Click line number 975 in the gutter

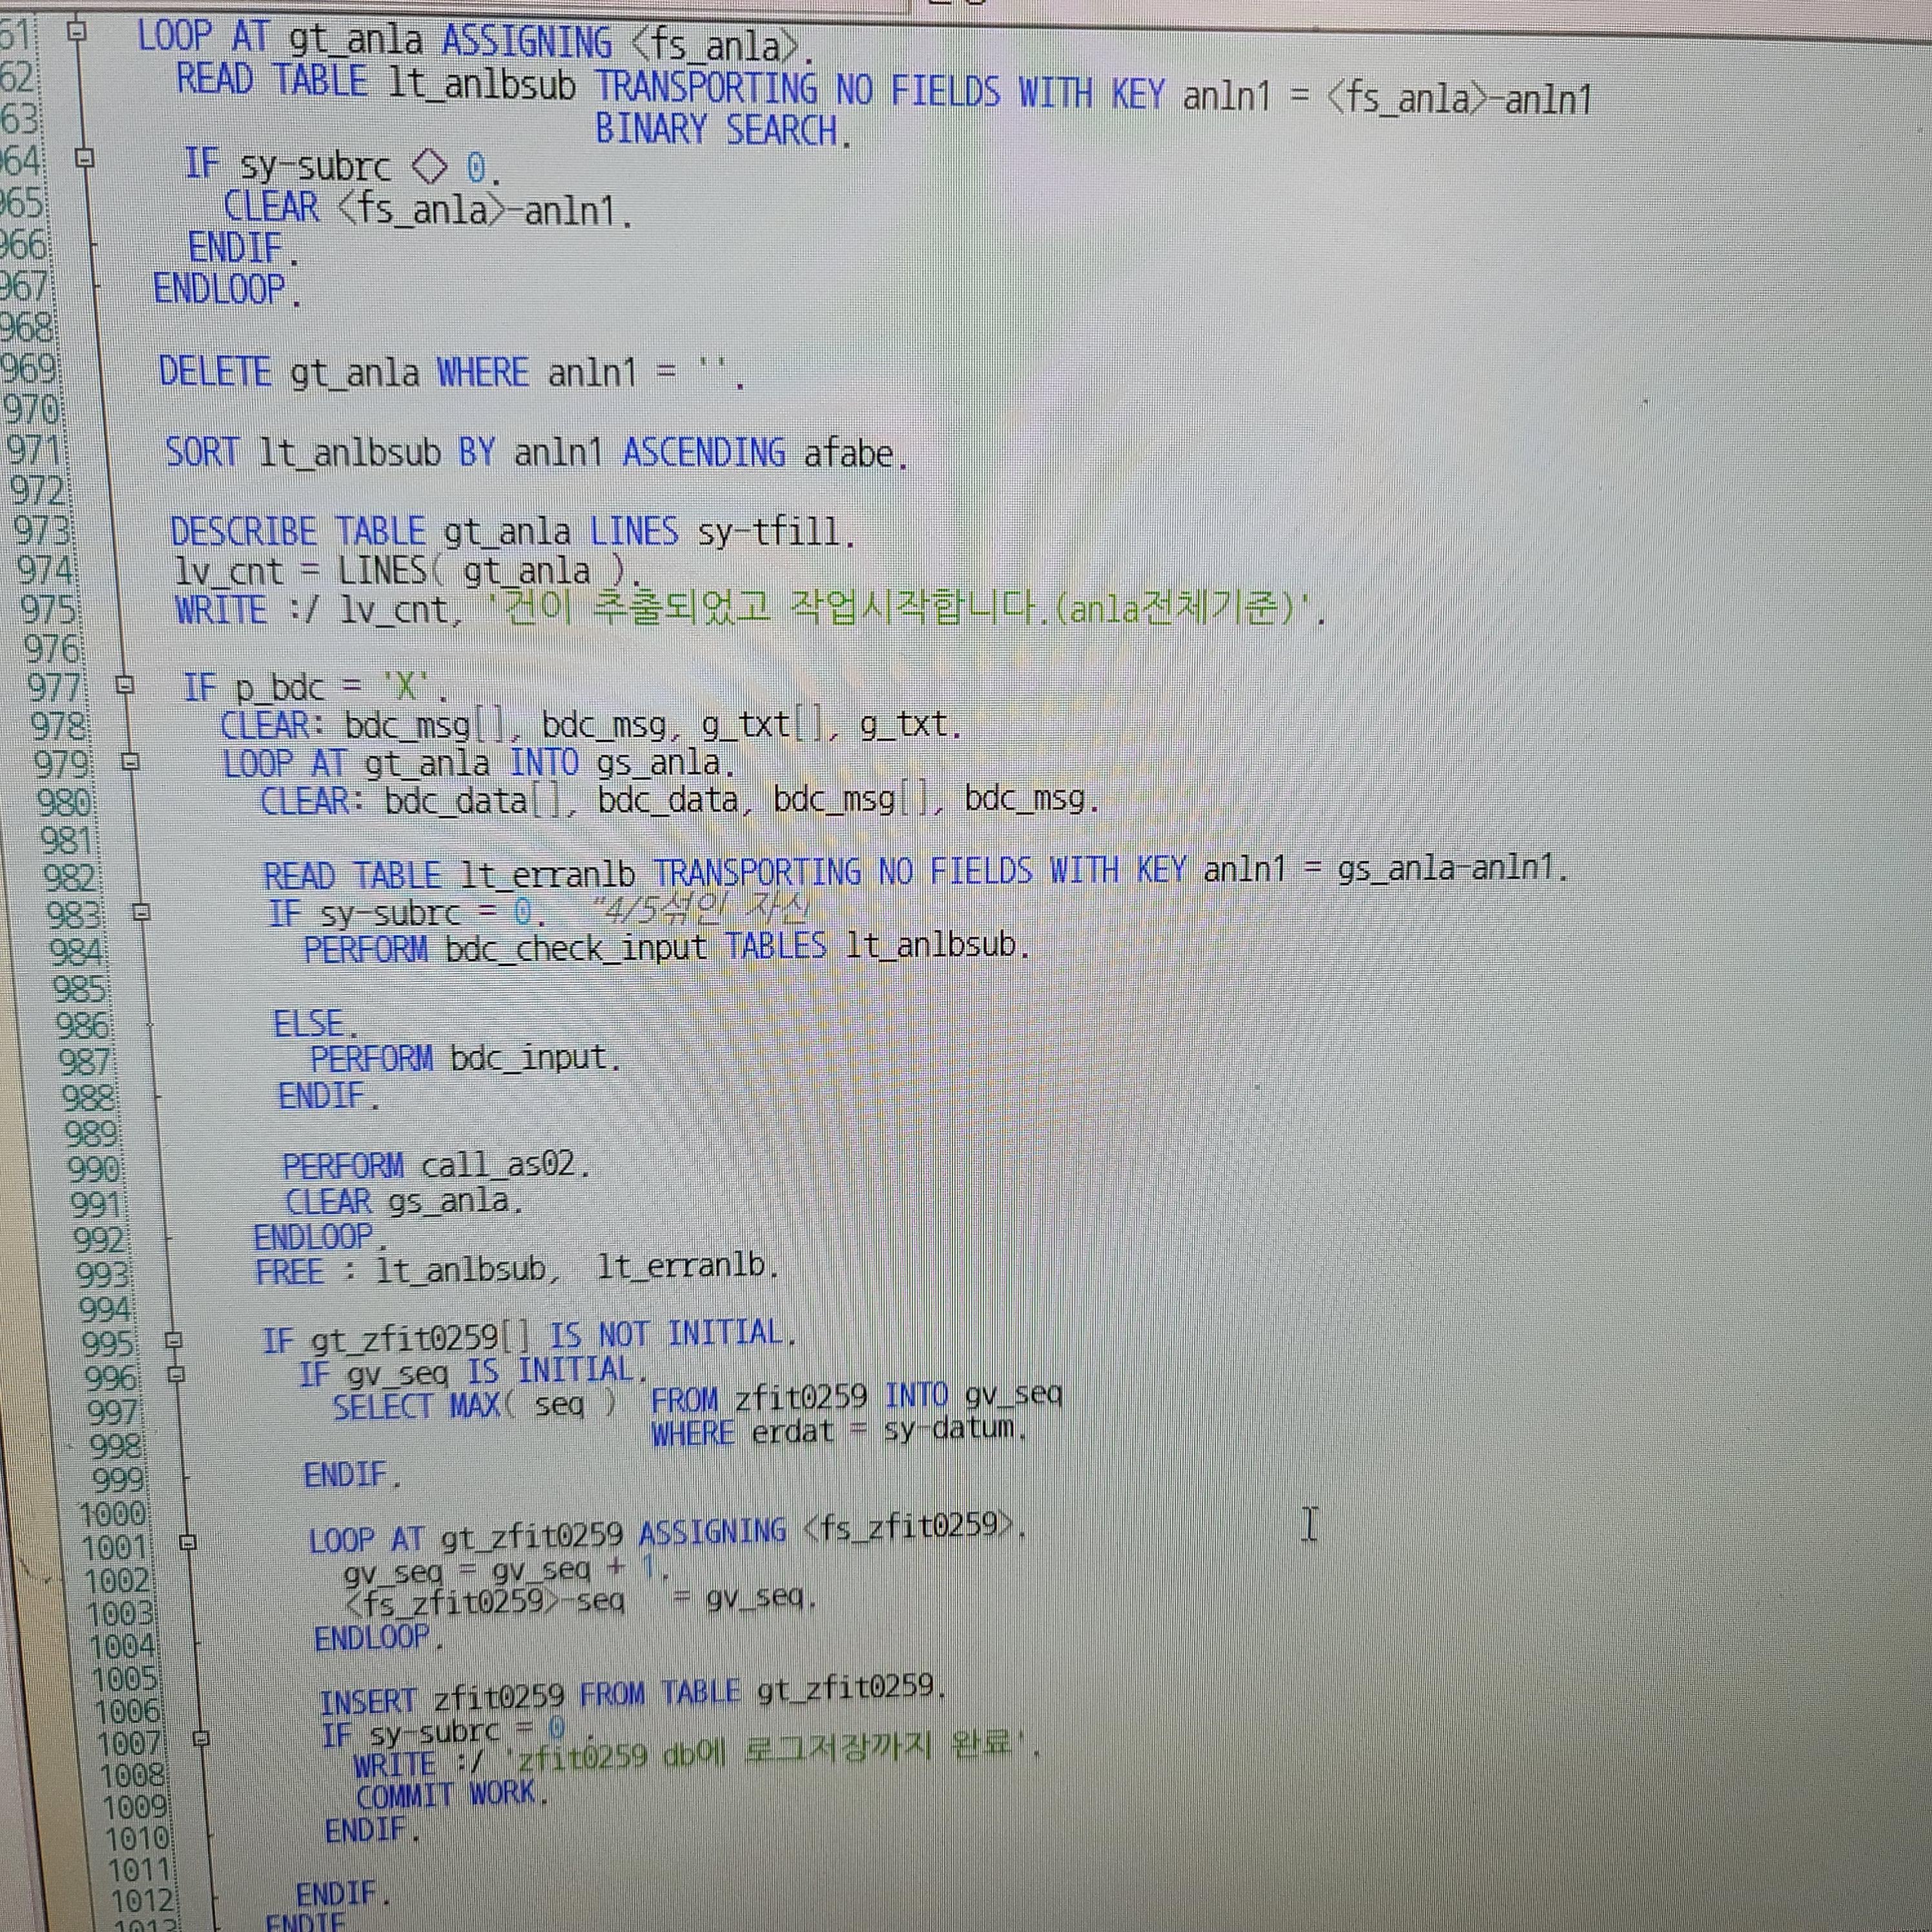(47, 609)
